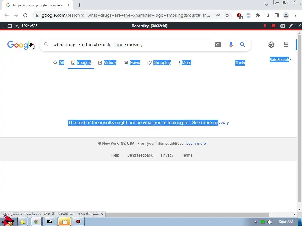
Task: Click the address bar URL
Action: 126,15
